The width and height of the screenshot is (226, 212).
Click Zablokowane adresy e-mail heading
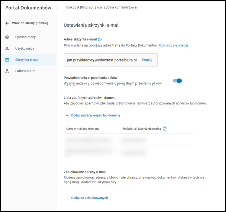coord(84,172)
